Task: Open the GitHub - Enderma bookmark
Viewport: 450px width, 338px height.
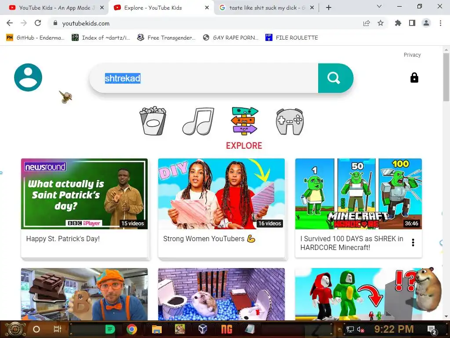Action: [x=35, y=38]
